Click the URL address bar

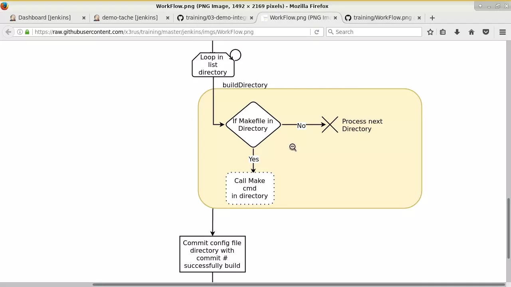[x=172, y=32]
